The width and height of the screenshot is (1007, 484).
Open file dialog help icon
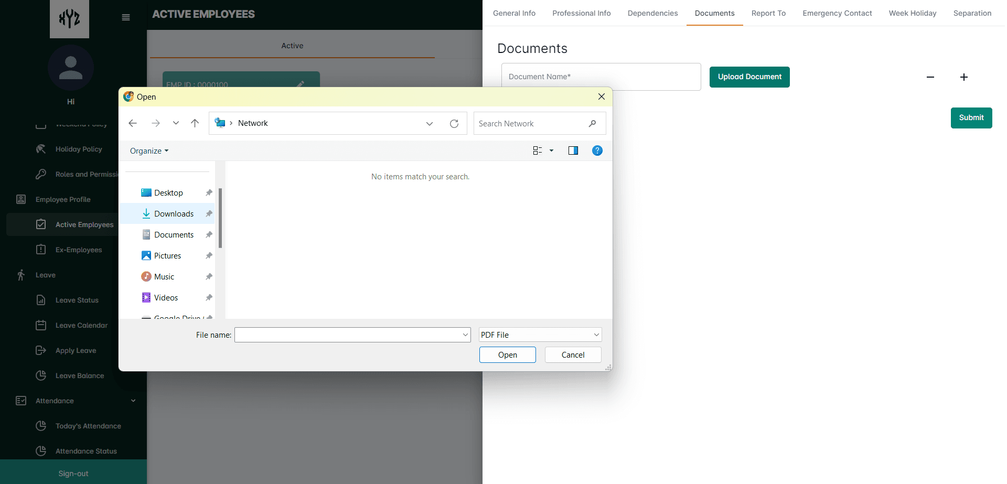click(x=597, y=151)
